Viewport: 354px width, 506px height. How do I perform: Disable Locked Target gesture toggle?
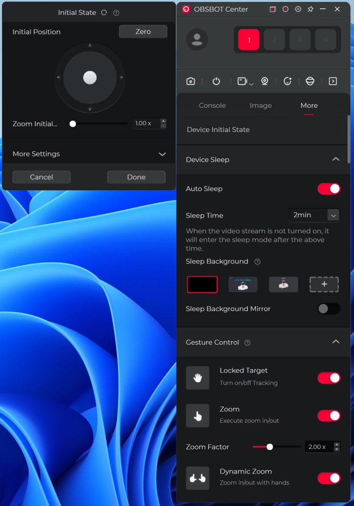click(x=328, y=378)
